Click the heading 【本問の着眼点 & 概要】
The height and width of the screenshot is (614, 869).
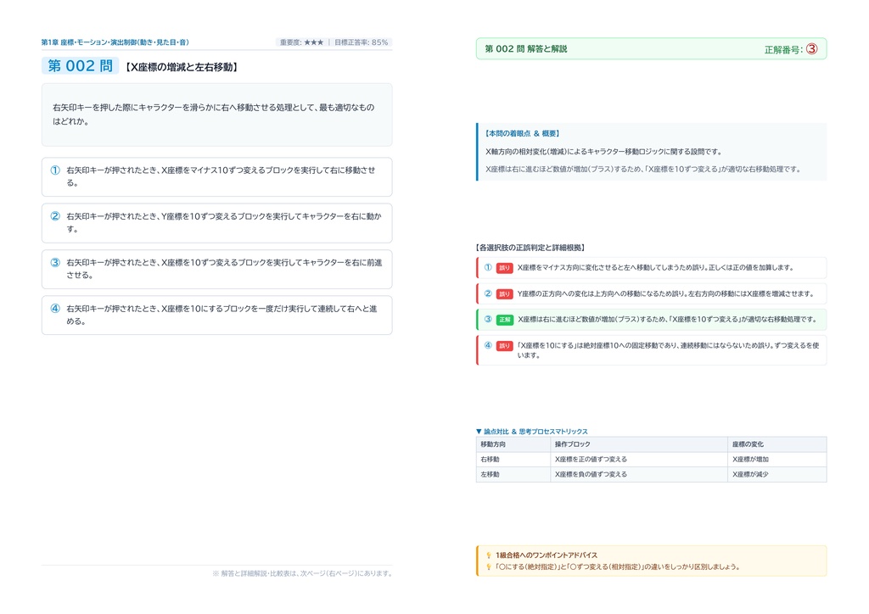522,133
